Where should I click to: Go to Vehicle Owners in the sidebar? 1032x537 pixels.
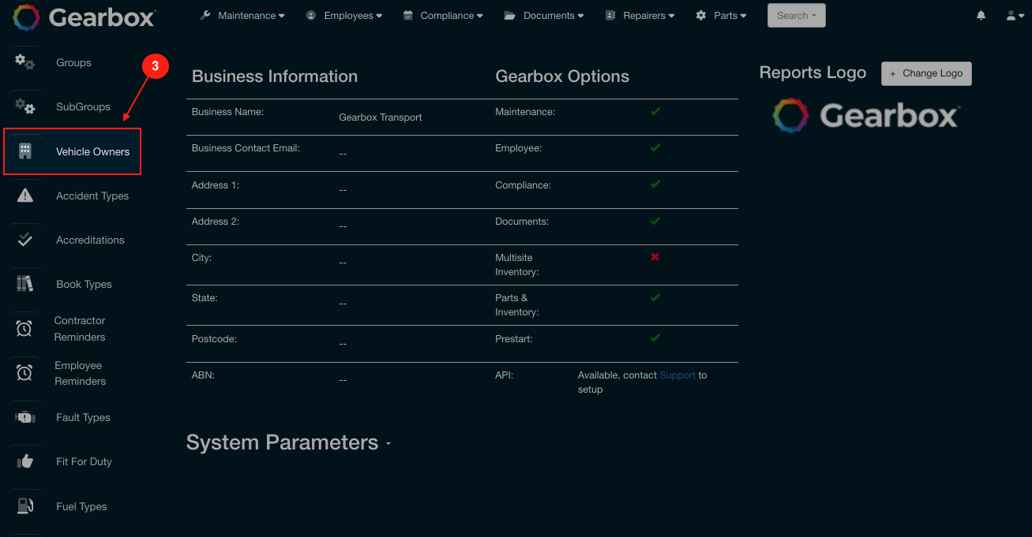click(92, 151)
